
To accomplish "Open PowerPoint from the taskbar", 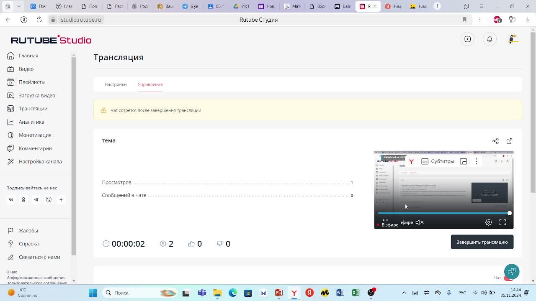I will tap(278, 293).
